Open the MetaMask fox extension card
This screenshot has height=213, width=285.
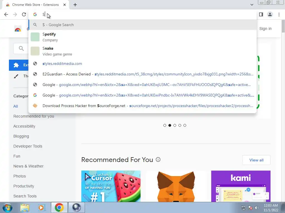click(x=176, y=186)
